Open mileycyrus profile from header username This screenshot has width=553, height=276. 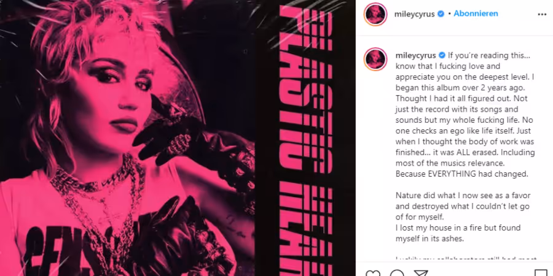414,14
